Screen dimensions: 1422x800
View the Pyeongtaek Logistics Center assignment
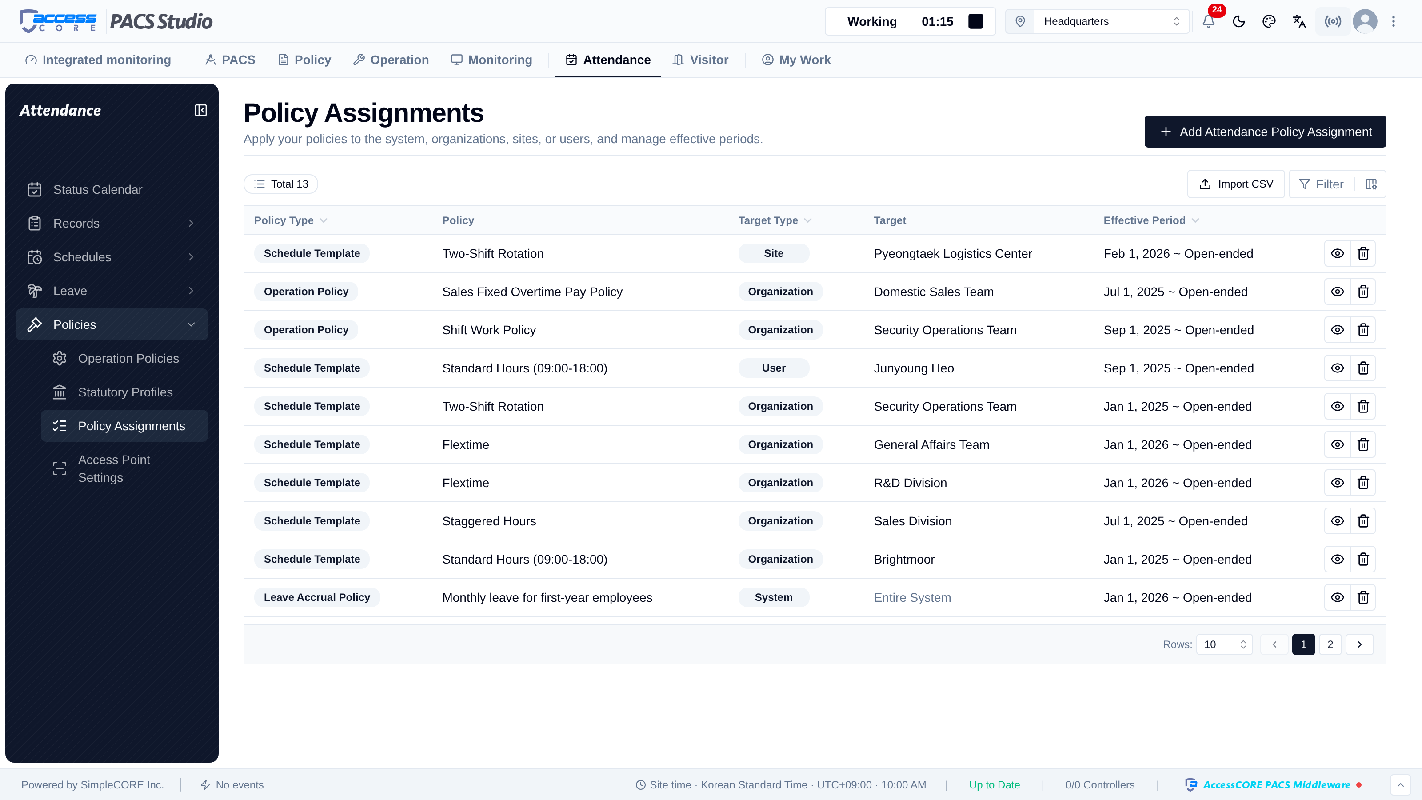point(1338,253)
